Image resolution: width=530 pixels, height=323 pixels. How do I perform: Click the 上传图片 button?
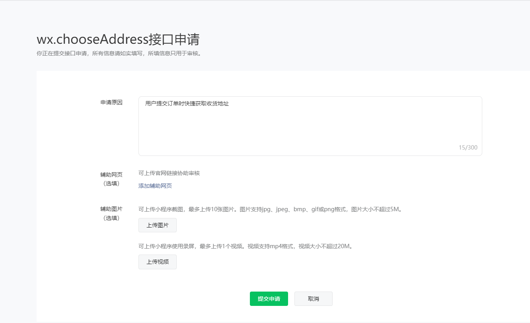pyautogui.click(x=158, y=225)
